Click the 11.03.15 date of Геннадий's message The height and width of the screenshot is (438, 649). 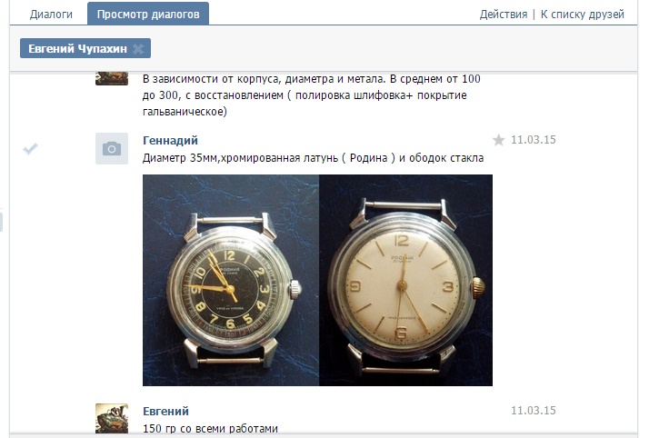[533, 140]
